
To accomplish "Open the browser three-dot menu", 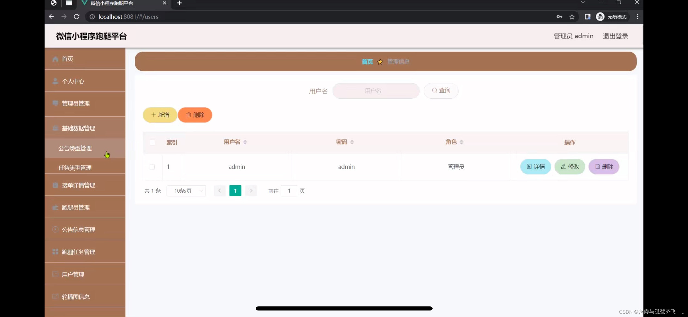I will coord(637,17).
